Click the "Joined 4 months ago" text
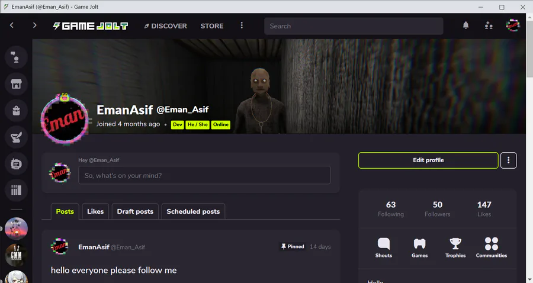Screen dimensions: 533x283 128,124
